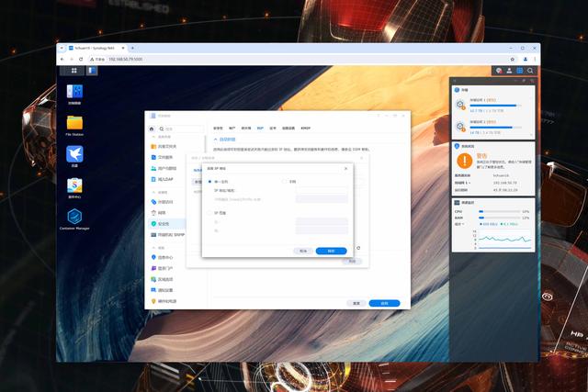Save the new IP address dialog
This screenshot has height=392, width=588.
click(x=331, y=252)
